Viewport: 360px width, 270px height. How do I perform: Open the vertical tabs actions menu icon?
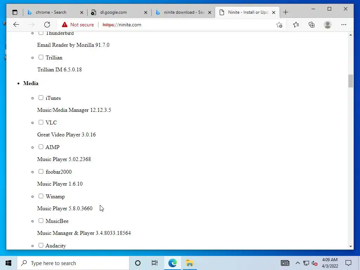pyautogui.click(x=15, y=12)
